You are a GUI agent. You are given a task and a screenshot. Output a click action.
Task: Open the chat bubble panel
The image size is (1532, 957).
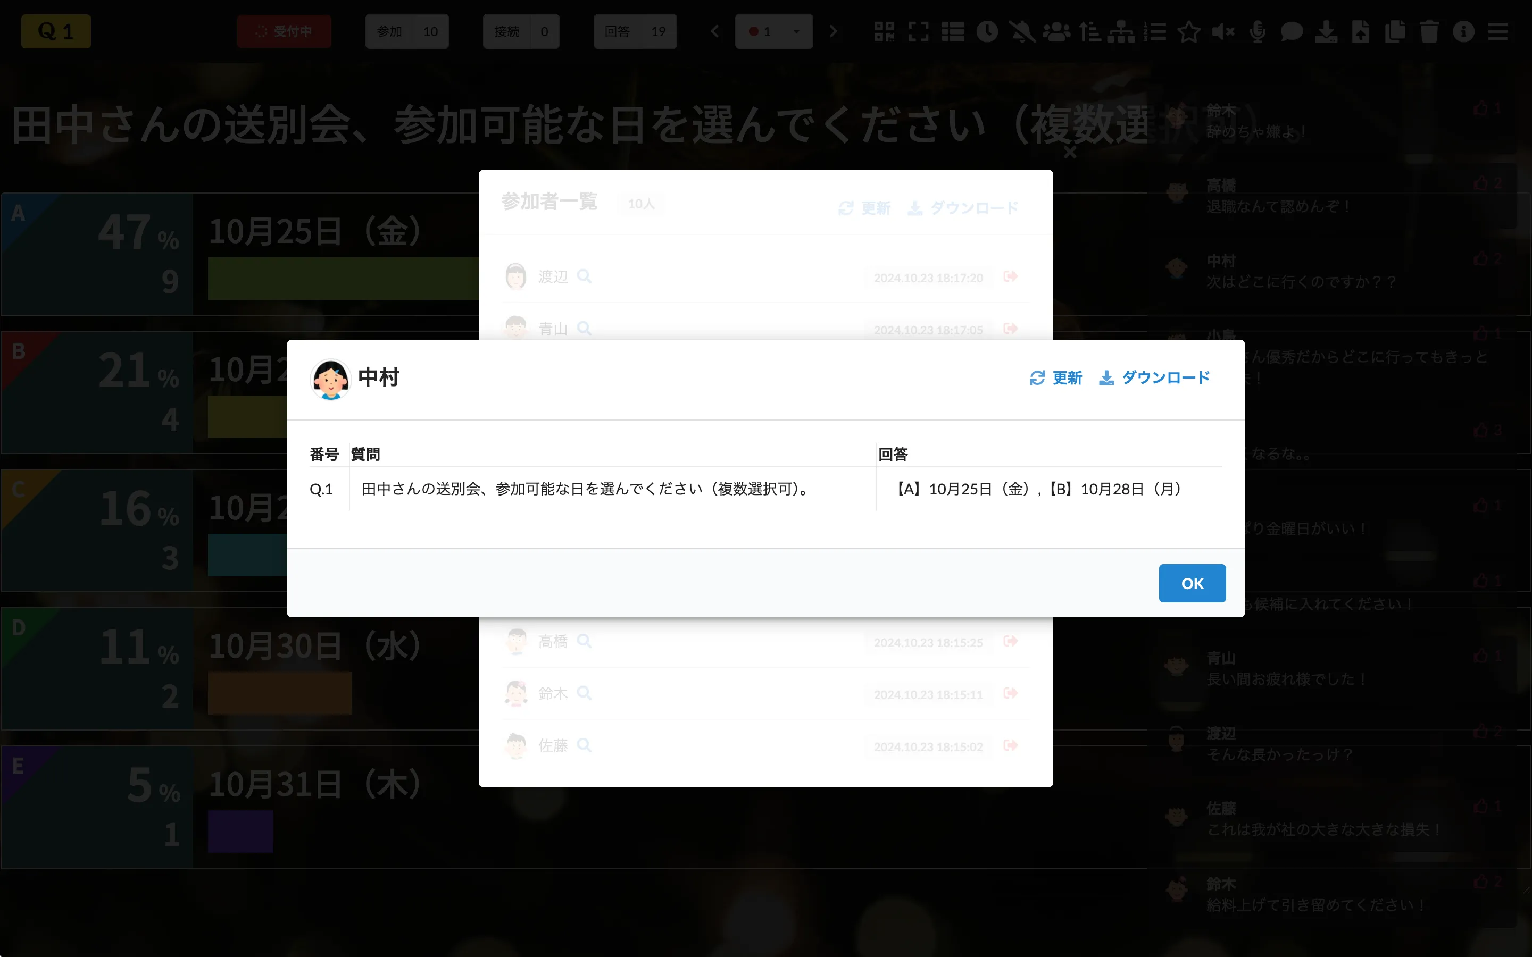coord(1293,31)
